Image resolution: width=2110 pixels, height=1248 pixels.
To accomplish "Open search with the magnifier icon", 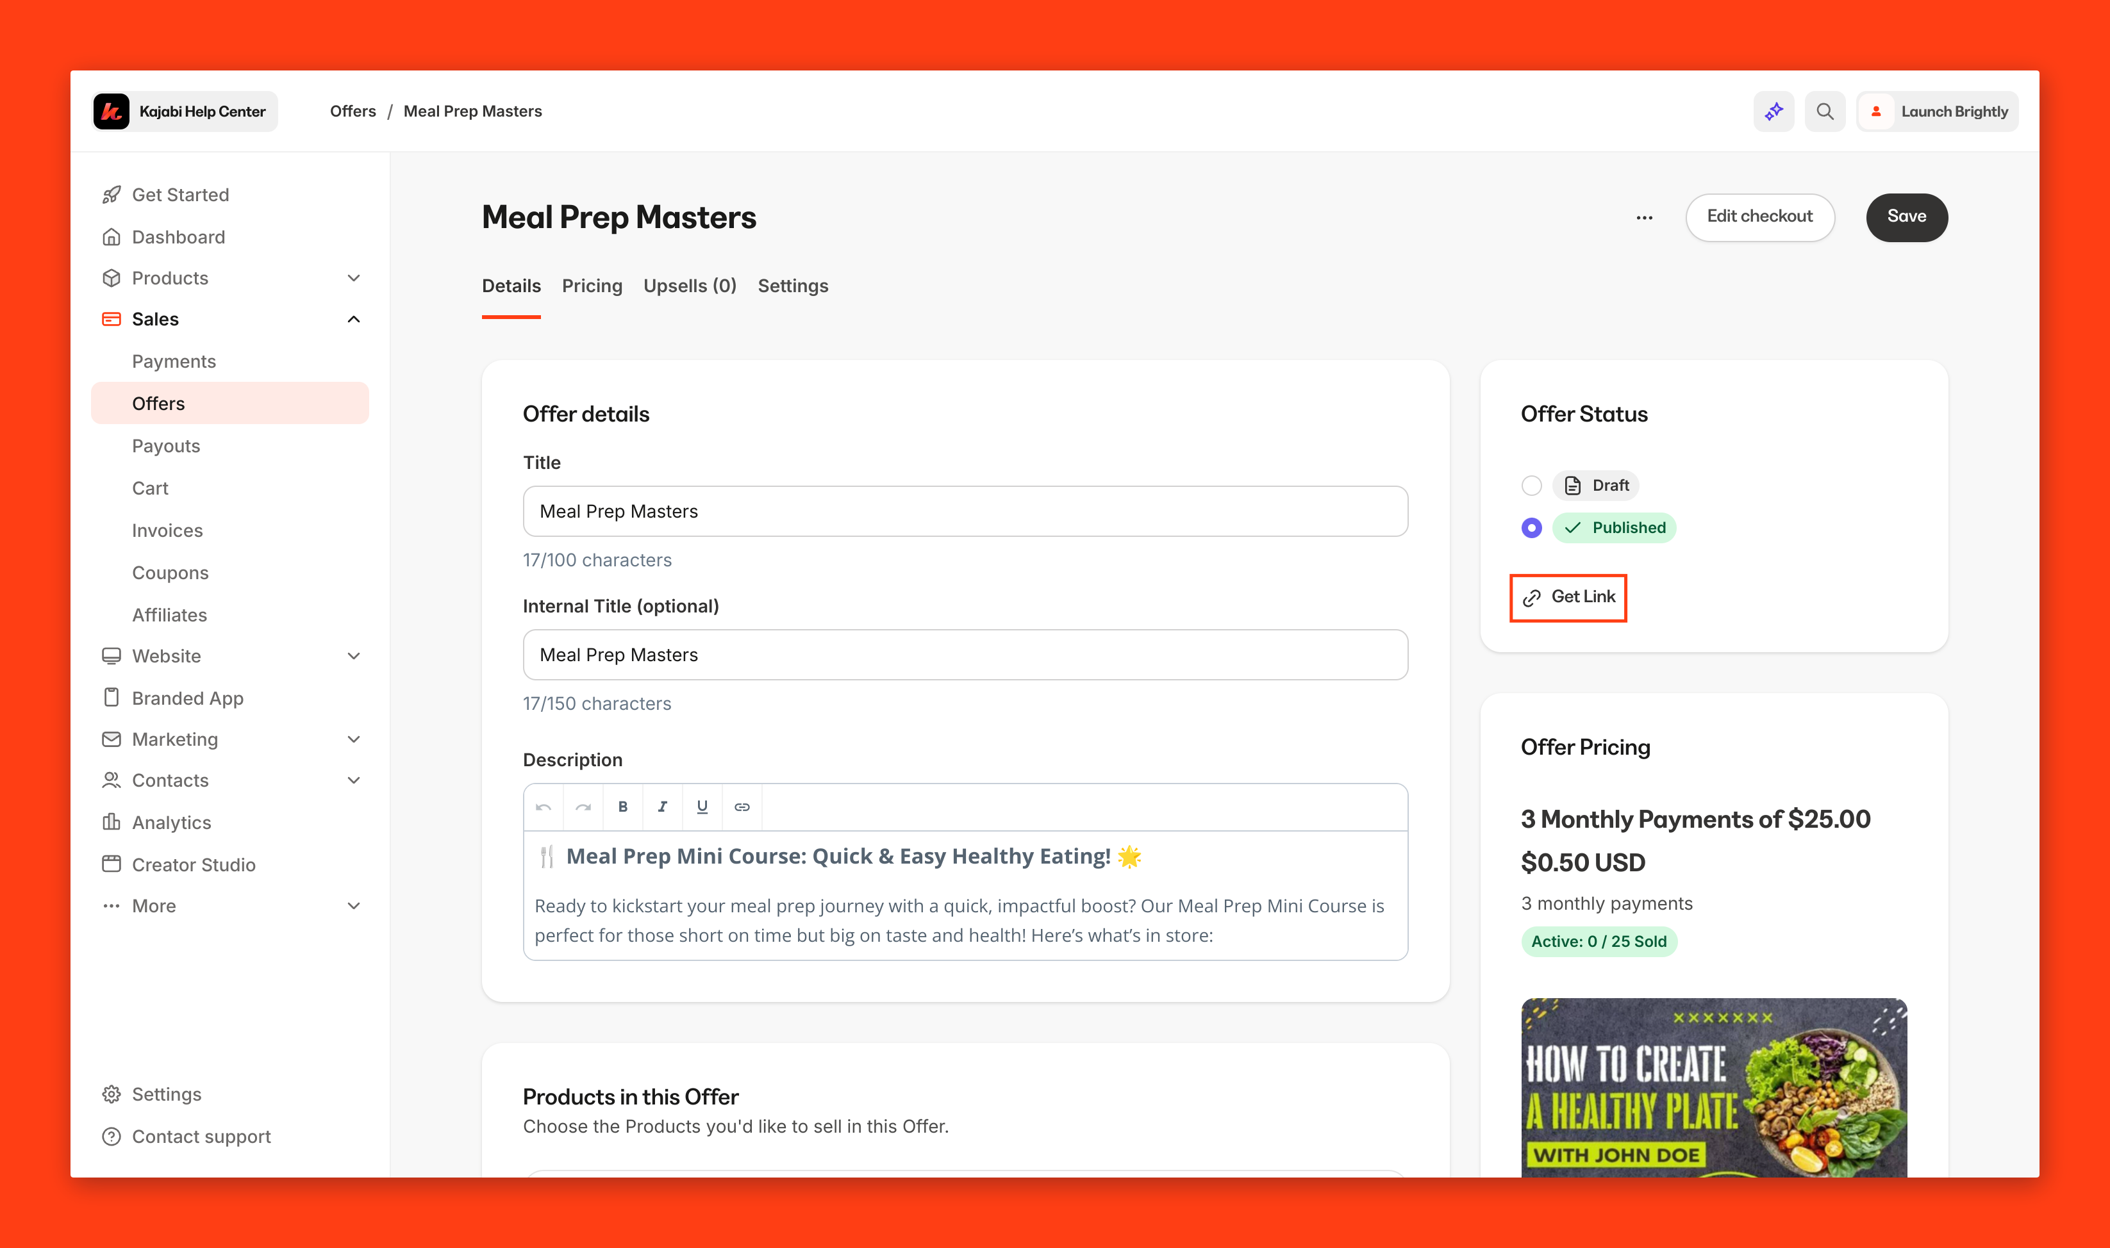I will tap(1824, 111).
